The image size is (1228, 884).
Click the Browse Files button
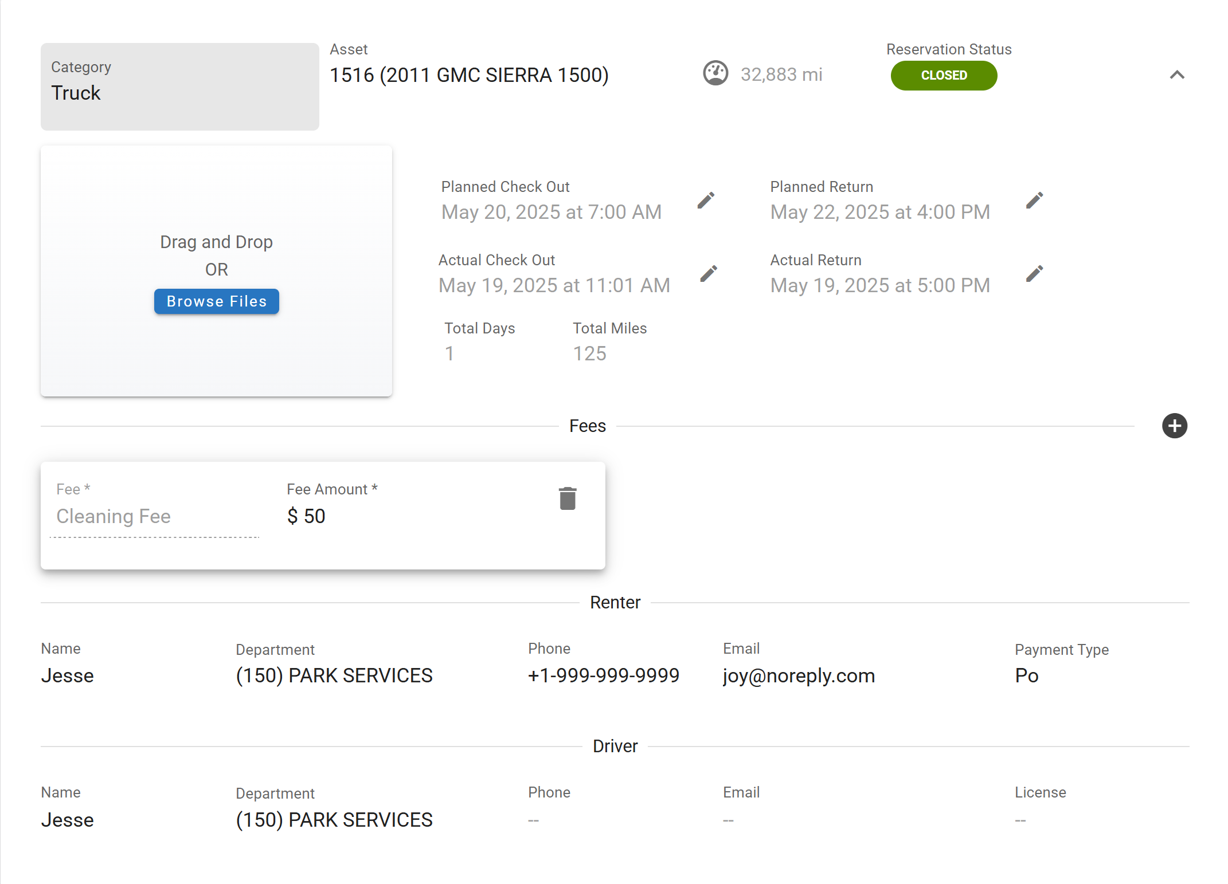coord(216,301)
